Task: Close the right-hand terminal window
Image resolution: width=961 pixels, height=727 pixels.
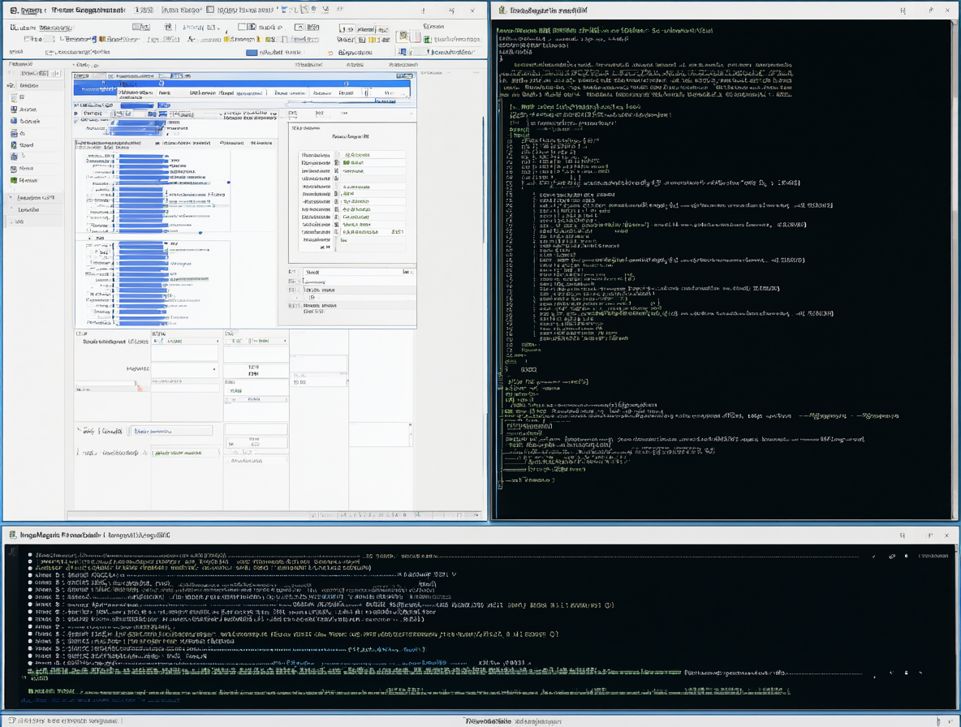Action: pyautogui.click(x=947, y=11)
